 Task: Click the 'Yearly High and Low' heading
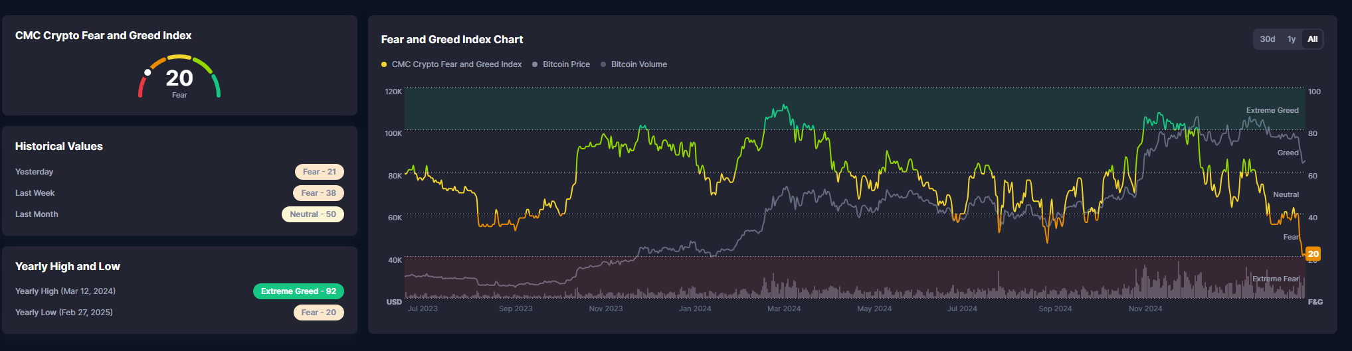coord(68,267)
